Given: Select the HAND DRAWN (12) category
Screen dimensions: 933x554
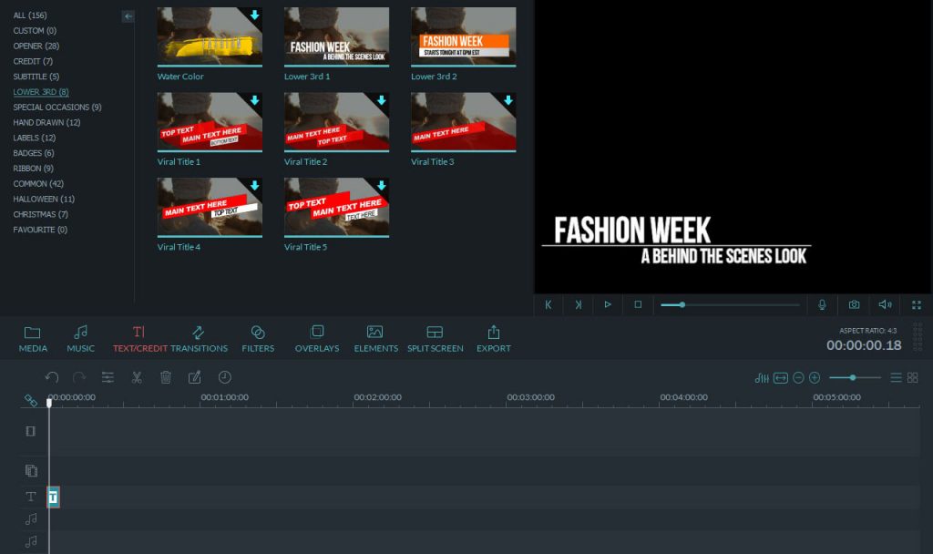Looking at the screenshot, I should tap(46, 123).
